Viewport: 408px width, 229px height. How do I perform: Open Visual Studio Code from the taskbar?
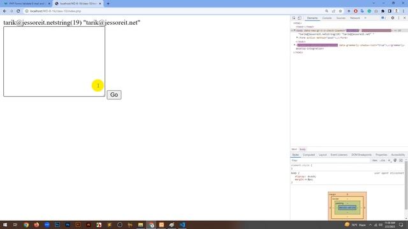coord(182,225)
